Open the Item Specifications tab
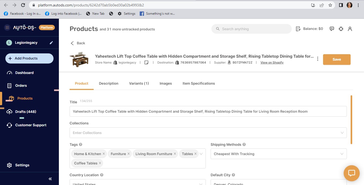 (199, 83)
